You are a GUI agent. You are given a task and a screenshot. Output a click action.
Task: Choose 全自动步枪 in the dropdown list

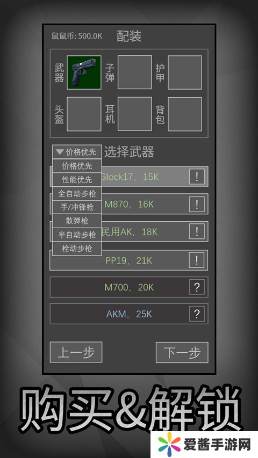tap(77, 193)
